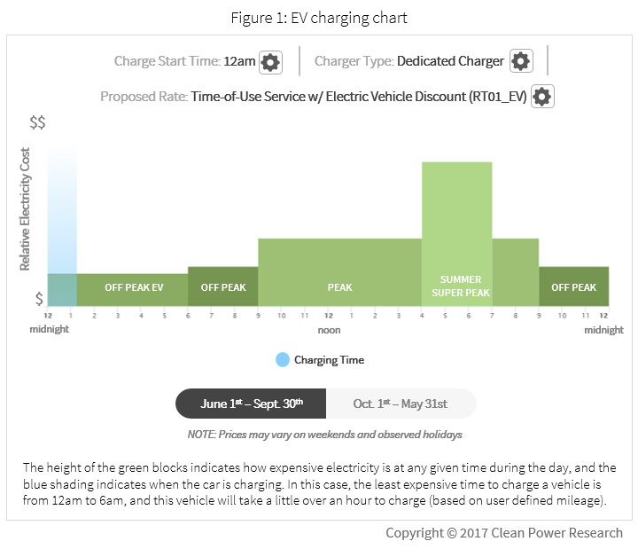
Task: Click the Charger Type label
Action: coord(354,61)
